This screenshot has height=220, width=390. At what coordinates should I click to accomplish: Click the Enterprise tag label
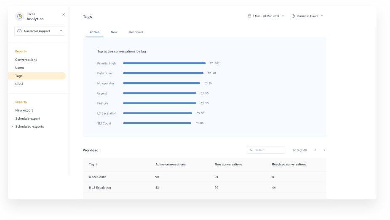[104, 73]
